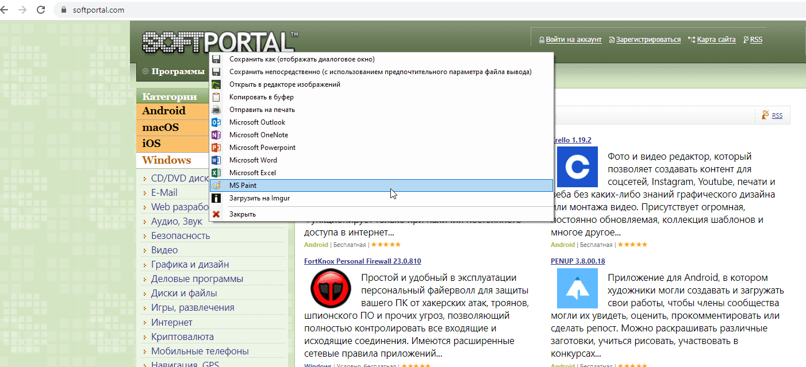The image size is (806, 367).
Task: Choose 'Microsoft Excel' from the menu
Action: coord(381,173)
